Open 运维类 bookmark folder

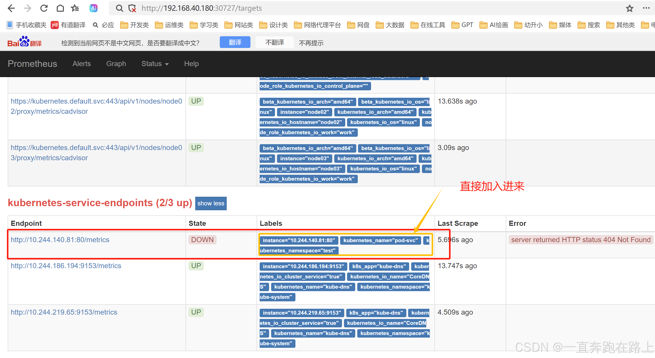point(169,25)
